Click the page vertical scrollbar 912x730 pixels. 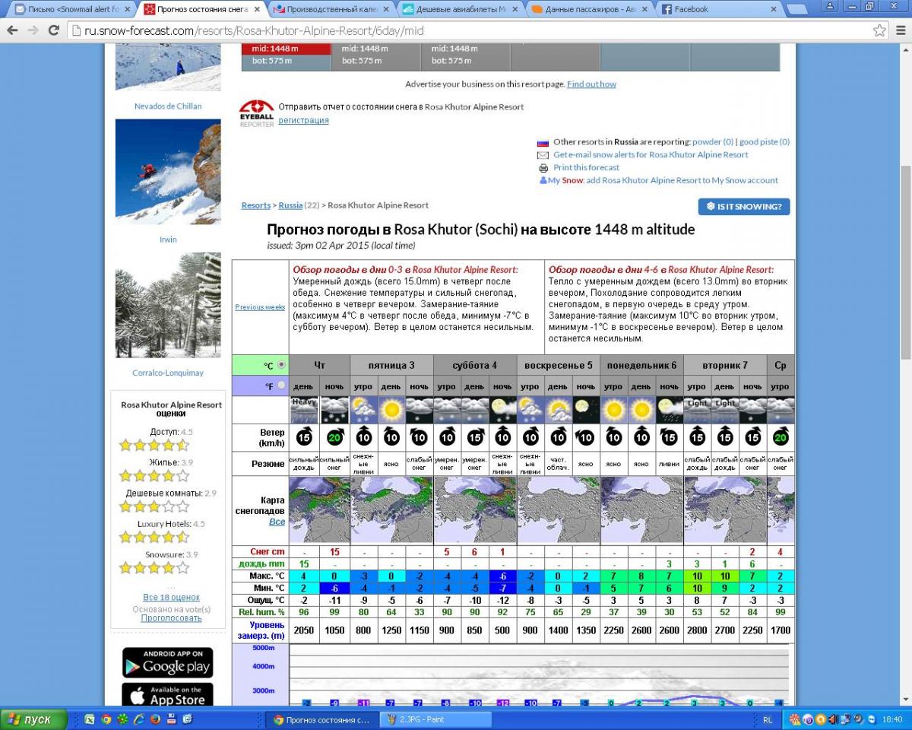pyautogui.click(x=905, y=262)
